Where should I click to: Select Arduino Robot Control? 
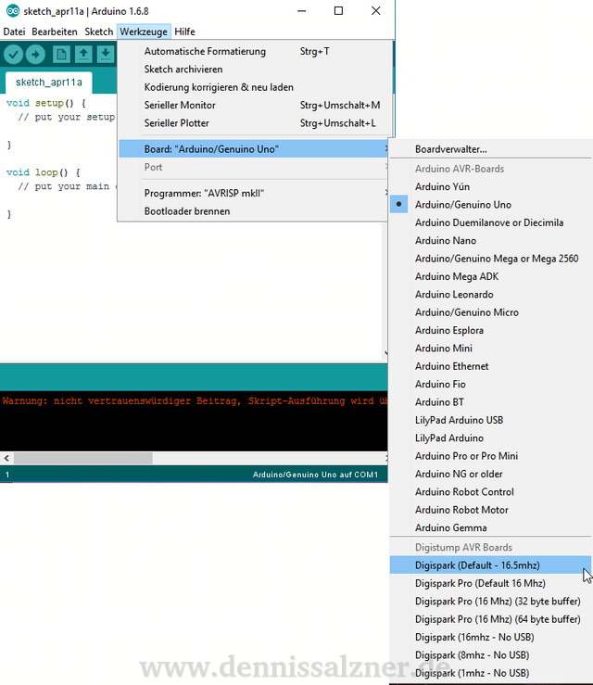(491, 491)
